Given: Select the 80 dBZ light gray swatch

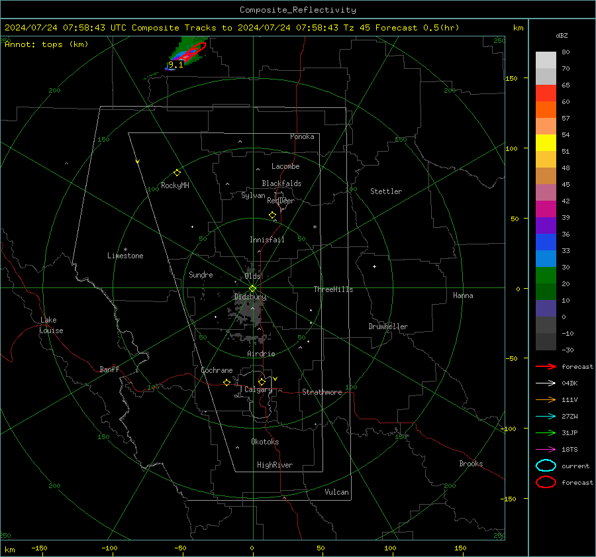Looking at the screenshot, I should tap(546, 60).
